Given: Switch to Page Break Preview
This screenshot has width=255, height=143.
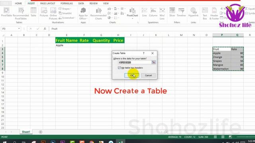Looking at the screenshot, I should pyautogui.click(x=230, y=137).
